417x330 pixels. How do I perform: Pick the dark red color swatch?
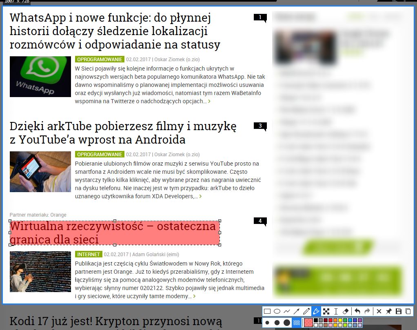click(x=326, y=320)
